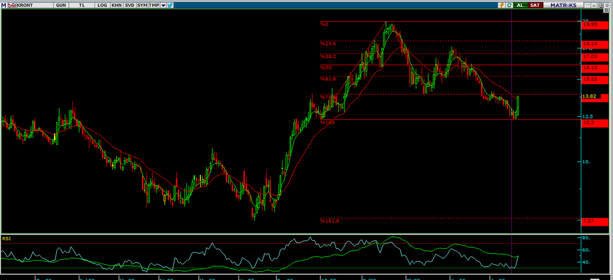Select the %38.2 Fibonacci level label
The image size is (613, 280).
pyautogui.click(x=328, y=56)
